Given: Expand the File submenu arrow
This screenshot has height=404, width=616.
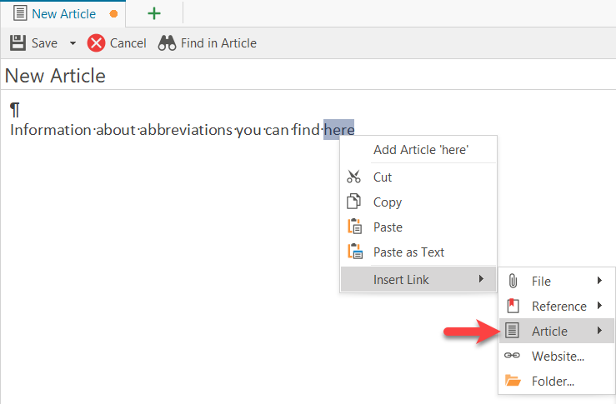Looking at the screenshot, I should (600, 281).
